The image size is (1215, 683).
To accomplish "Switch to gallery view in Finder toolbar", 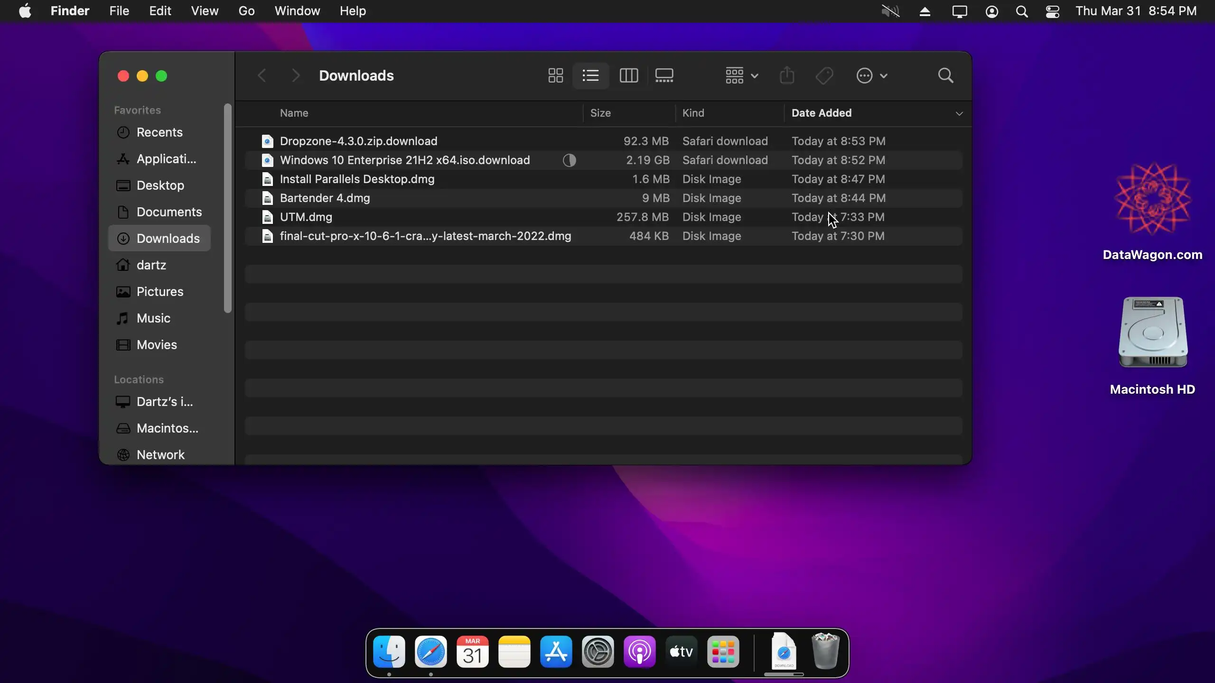I will [x=664, y=75].
